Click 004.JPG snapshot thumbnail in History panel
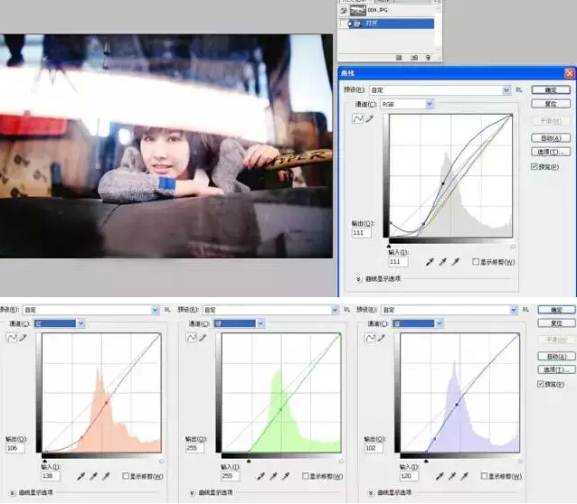 click(x=357, y=11)
